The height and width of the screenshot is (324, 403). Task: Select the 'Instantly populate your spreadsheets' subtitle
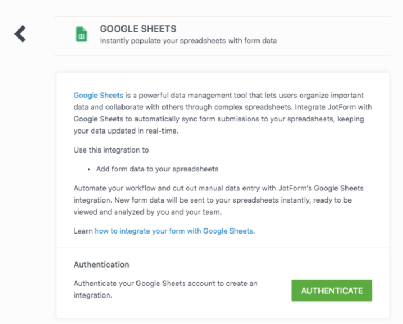click(188, 41)
